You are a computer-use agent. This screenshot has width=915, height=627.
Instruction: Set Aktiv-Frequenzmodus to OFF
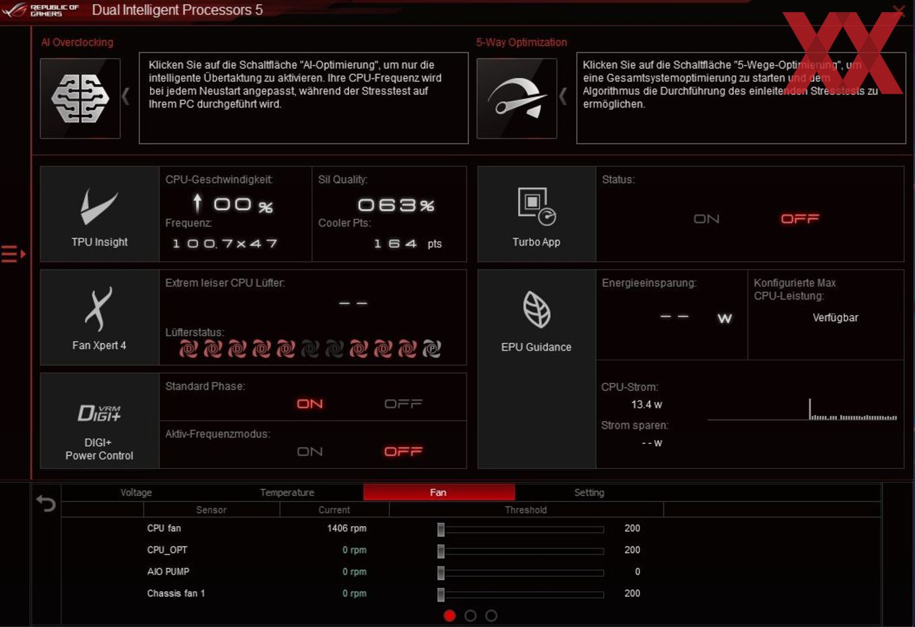pos(403,451)
